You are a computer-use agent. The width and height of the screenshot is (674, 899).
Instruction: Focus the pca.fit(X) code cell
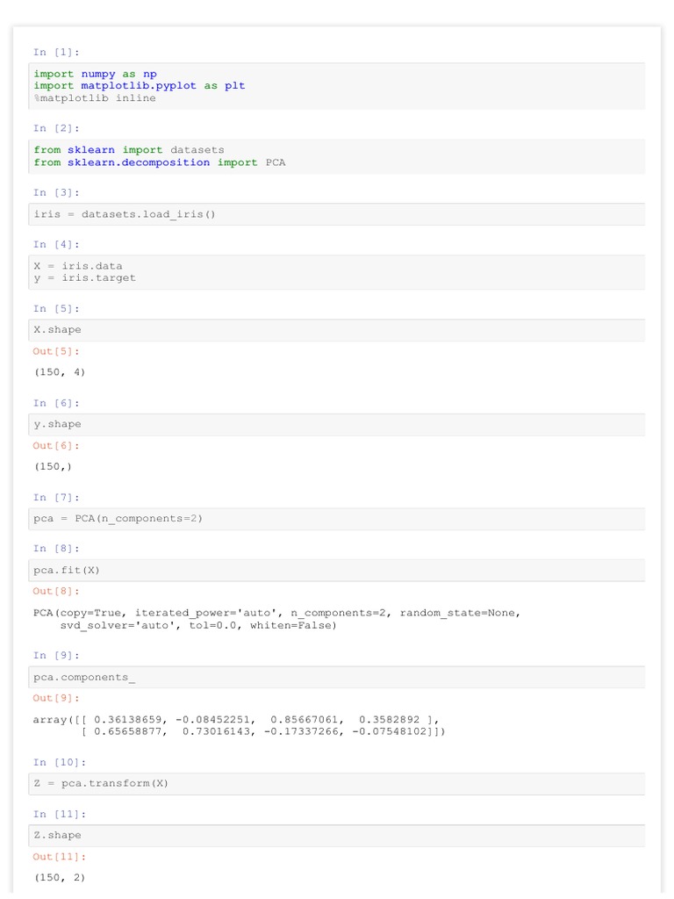[337, 570]
